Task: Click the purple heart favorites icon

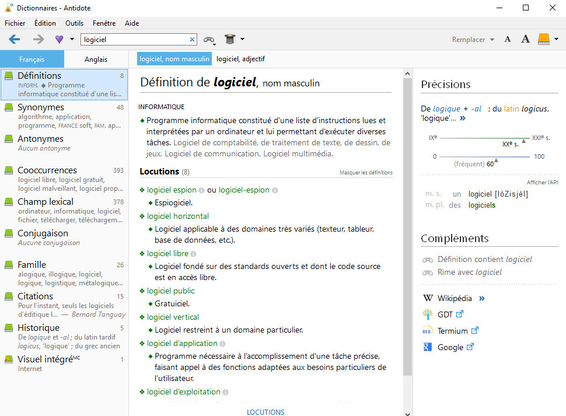Action: (x=59, y=39)
